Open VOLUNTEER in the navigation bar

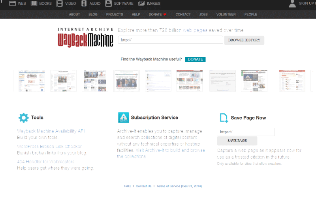[226, 15]
